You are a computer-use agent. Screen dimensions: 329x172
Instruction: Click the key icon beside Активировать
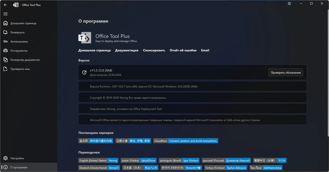[5, 42]
